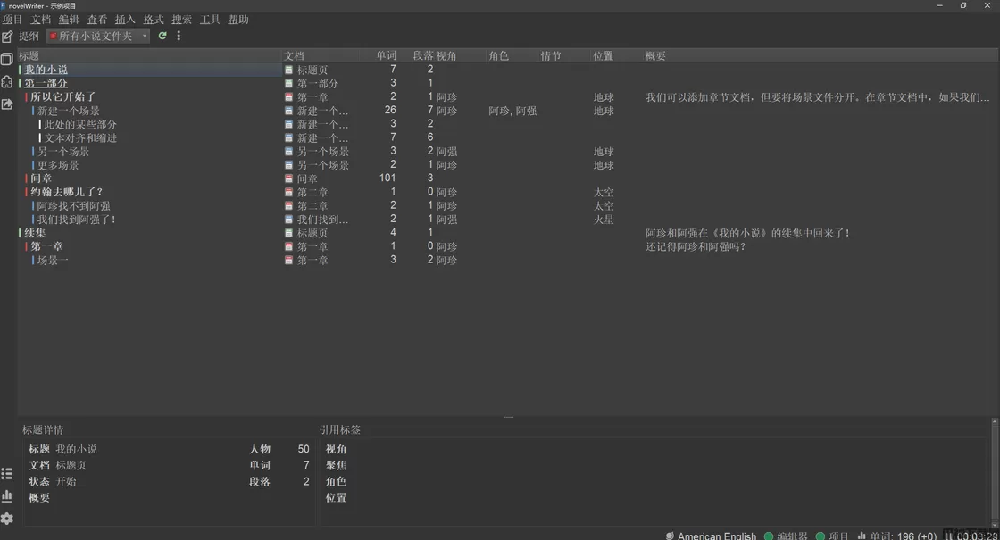
Task: Click the document icon beside 间章 document
Action: (289, 179)
